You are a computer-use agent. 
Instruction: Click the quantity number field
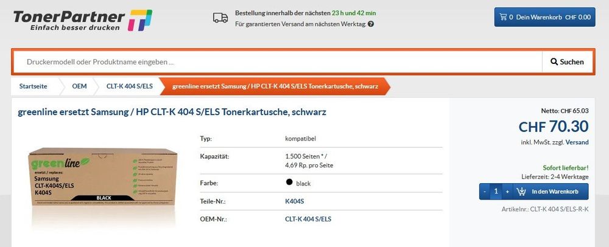click(496, 192)
